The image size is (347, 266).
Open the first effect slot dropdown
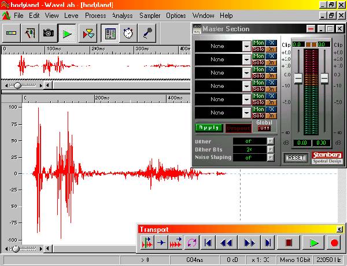click(247, 46)
